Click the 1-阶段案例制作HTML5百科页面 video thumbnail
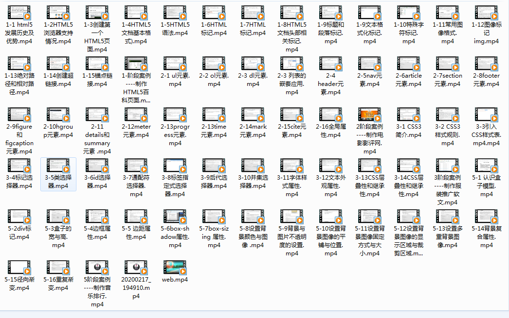 point(136,64)
